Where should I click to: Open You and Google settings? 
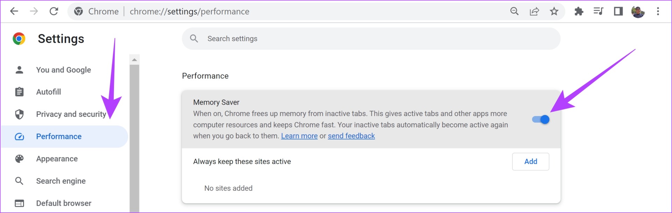click(64, 70)
